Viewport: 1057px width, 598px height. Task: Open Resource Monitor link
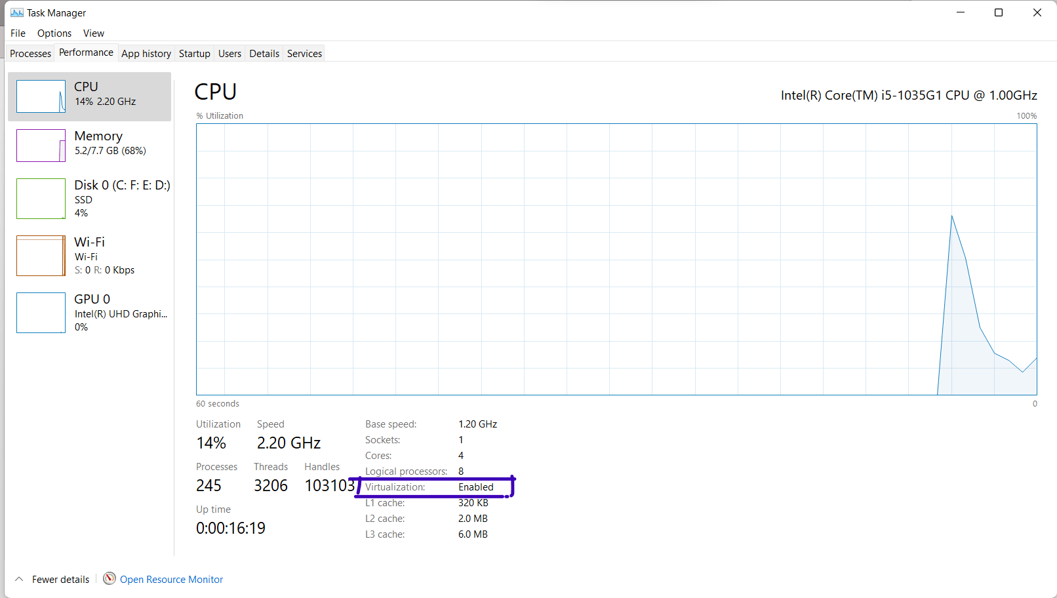172,580
